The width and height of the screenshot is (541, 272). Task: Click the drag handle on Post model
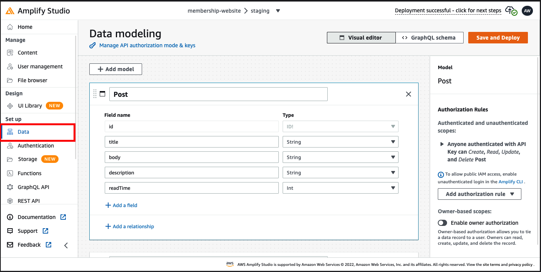pos(95,94)
